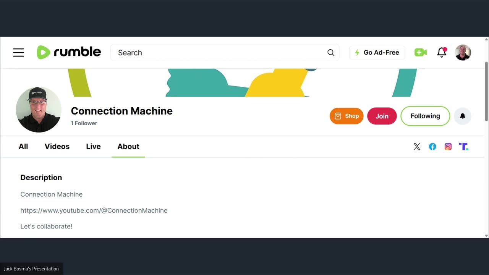The image size is (489, 275).
Task: Open channel's Instagram link
Action: pyautogui.click(x=448, y=147)
